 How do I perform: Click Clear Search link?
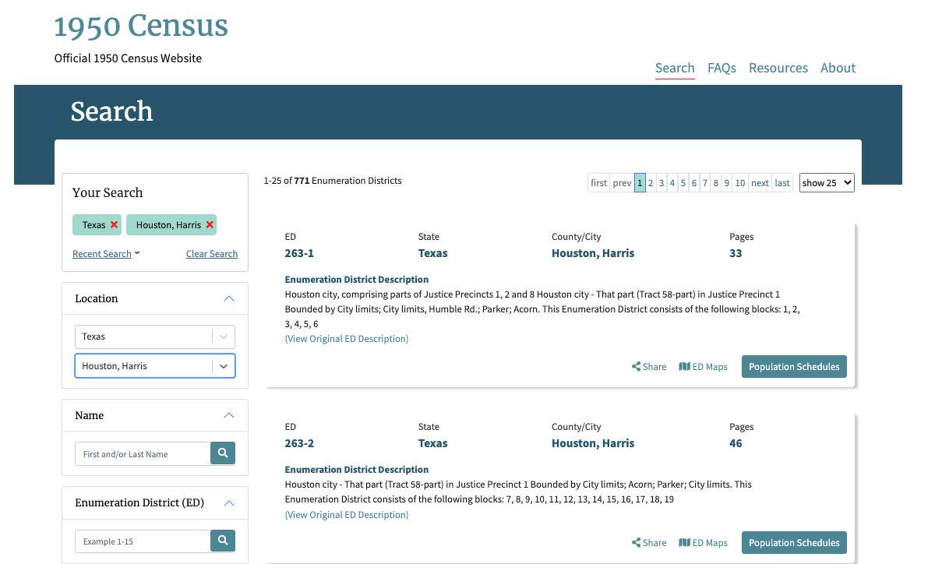point(211,253)
